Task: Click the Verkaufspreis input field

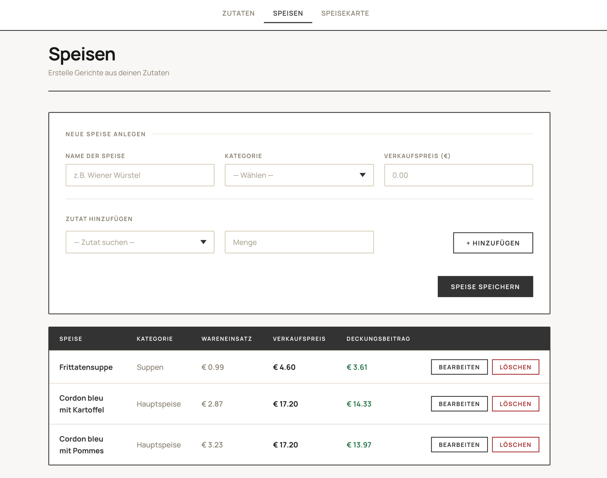Action: 459,175
